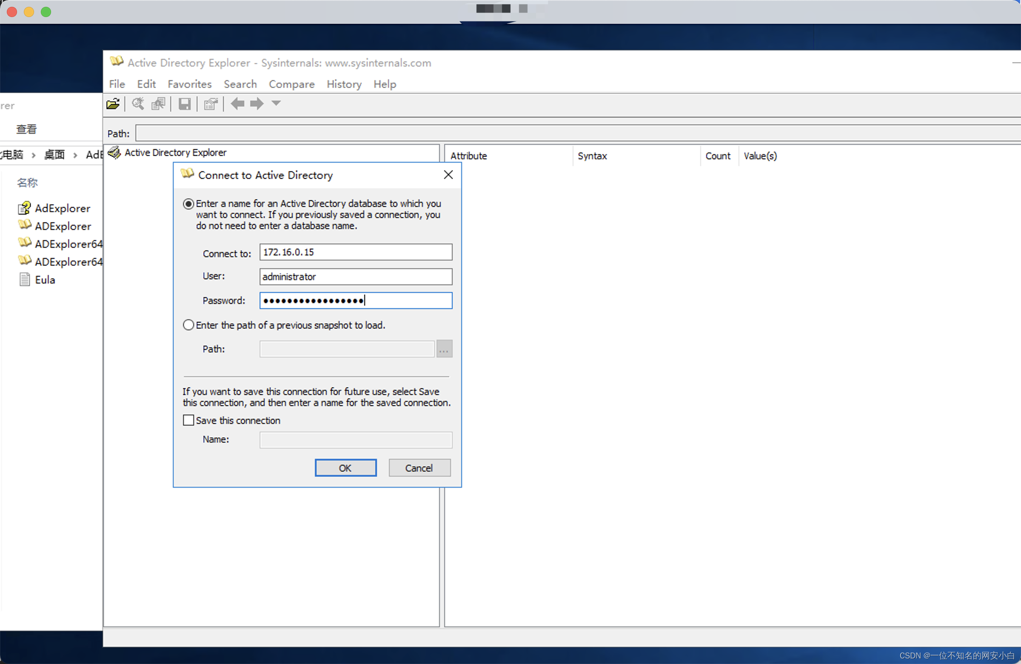Click the saved connection Name field
The height and width of the screenshot is (664, 1021).
click(356, 440)
